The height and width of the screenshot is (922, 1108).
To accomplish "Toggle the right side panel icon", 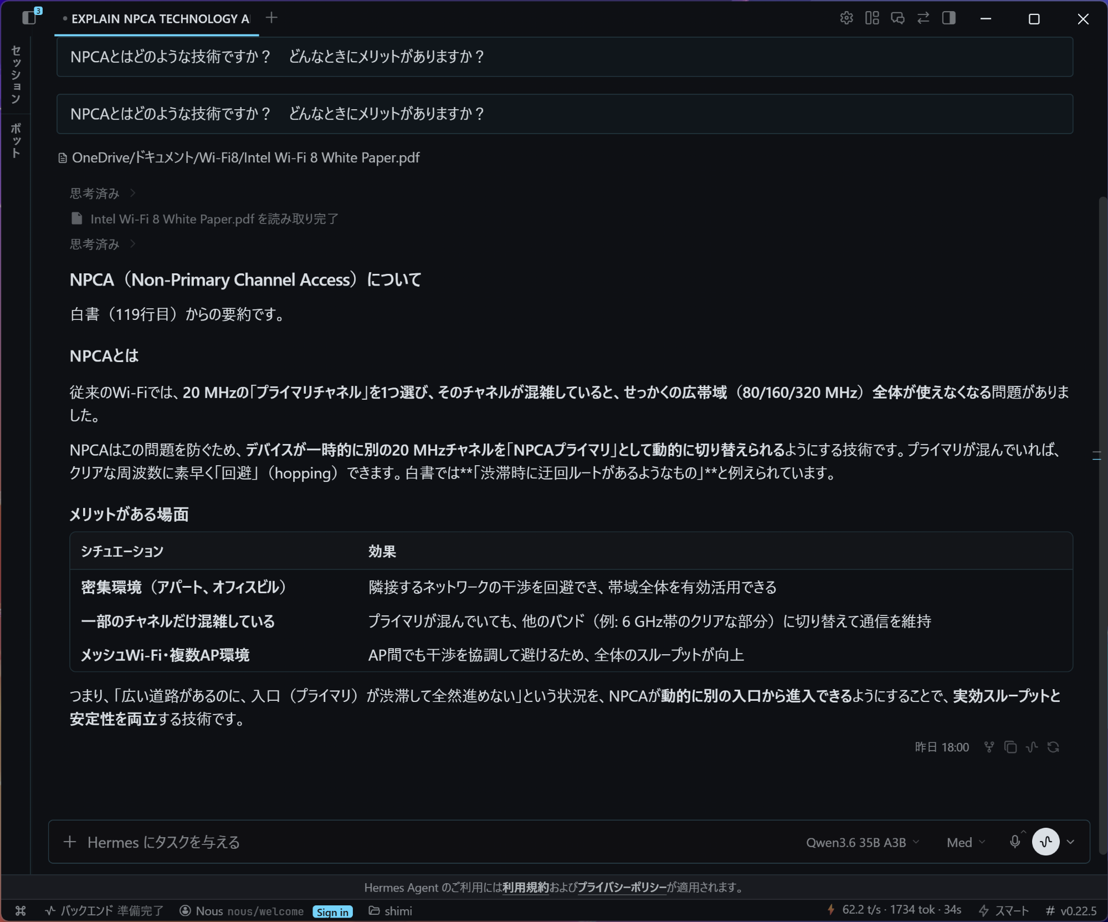I will click(x=948, y=18).
